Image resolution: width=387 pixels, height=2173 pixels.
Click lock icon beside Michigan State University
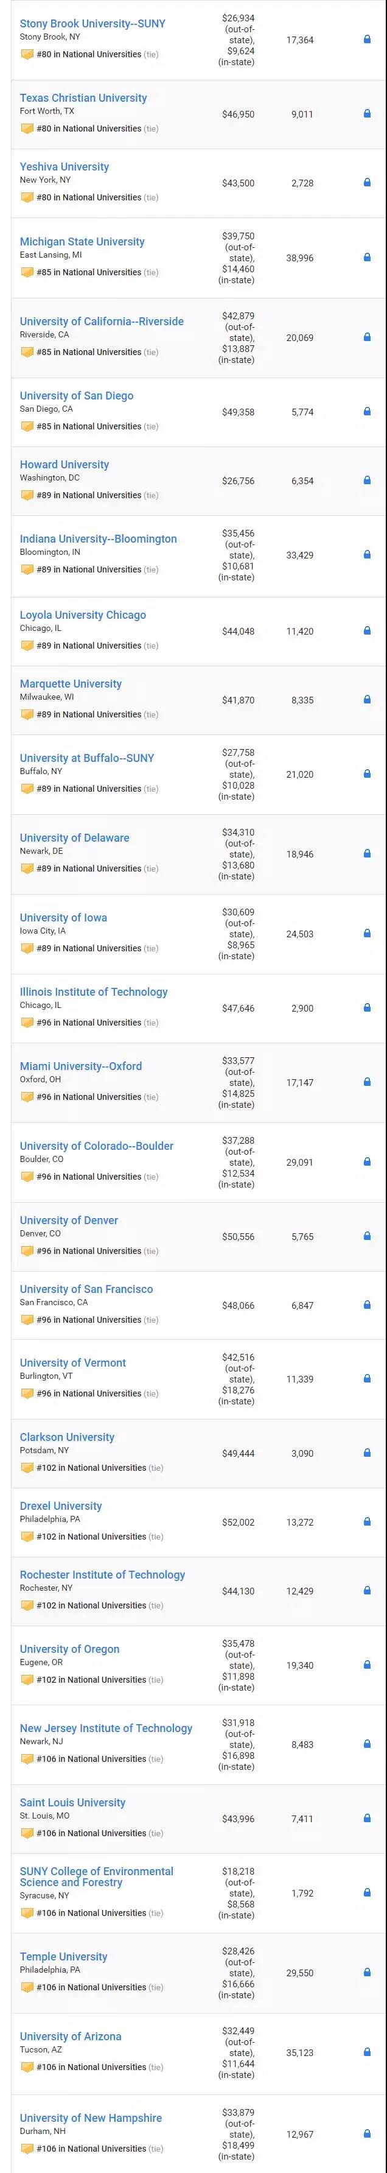367,258
